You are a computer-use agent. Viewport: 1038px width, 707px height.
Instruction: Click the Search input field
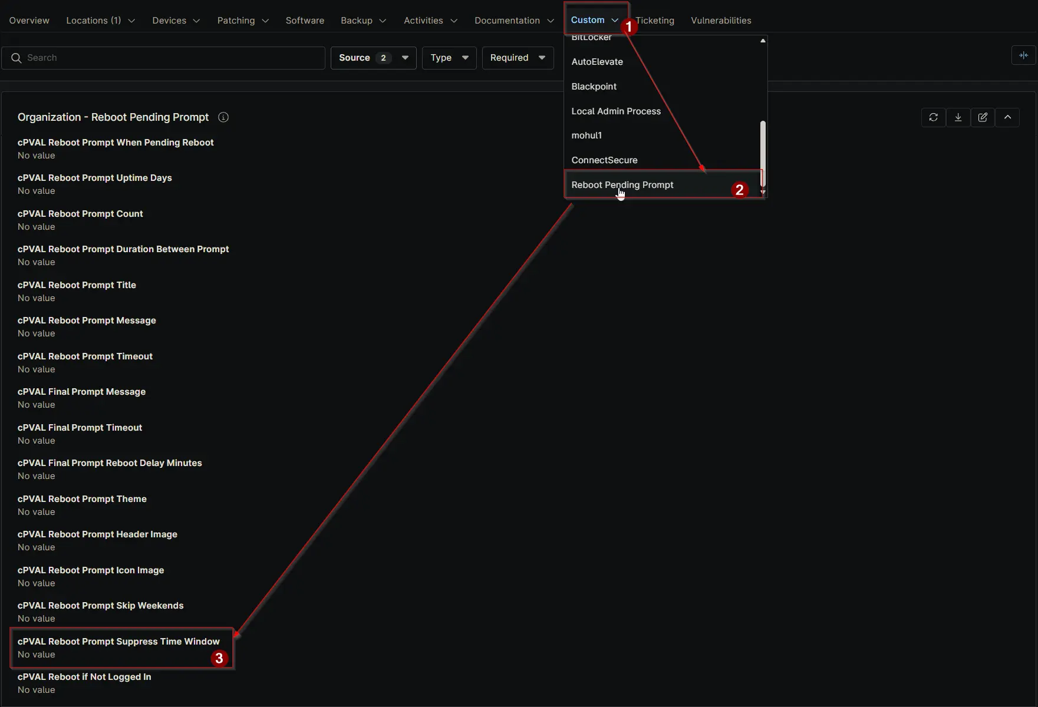point(171,58)
